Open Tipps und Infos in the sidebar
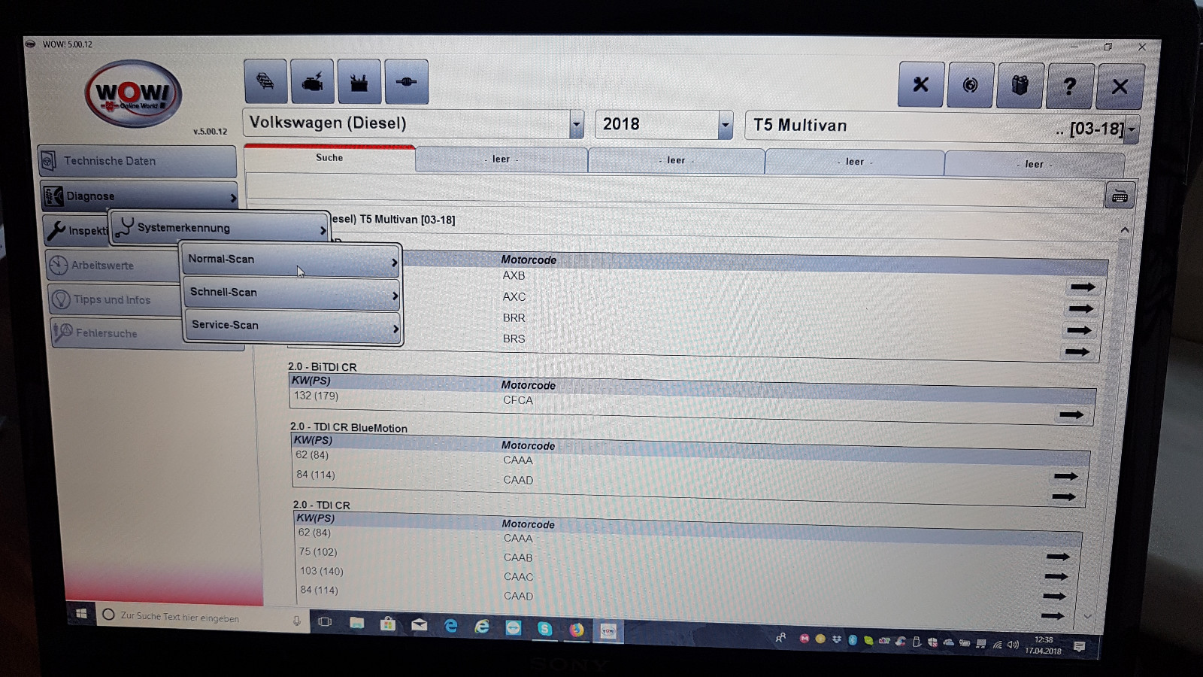Screen dimensions: 1203x677 pyautogui.click(x=114, y=299)
